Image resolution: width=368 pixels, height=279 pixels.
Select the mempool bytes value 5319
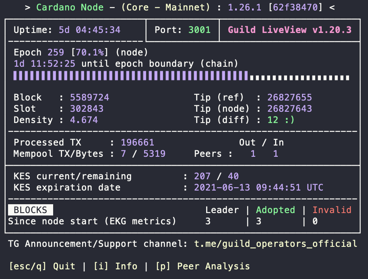point(154,154)
